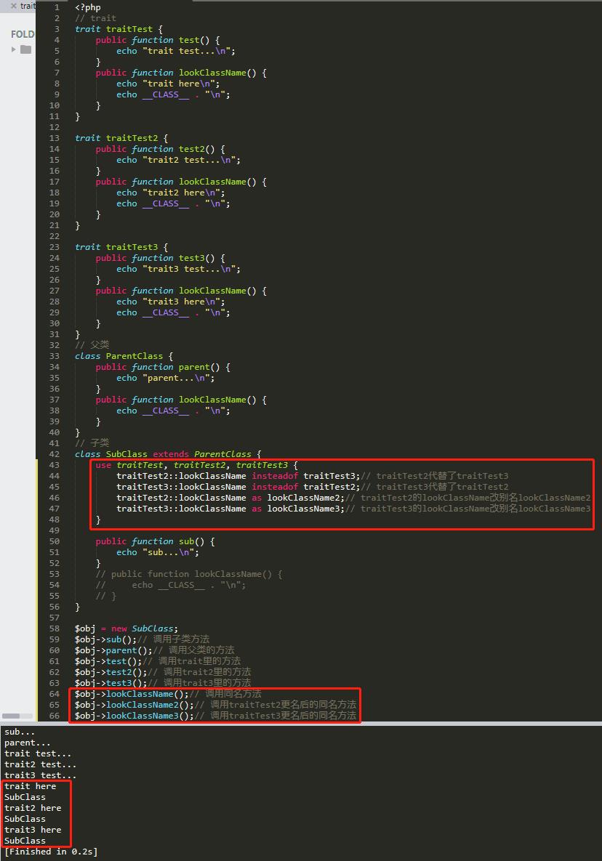Click line number 1 in the gutter
The image size is (602, 861).
(57, 7)
